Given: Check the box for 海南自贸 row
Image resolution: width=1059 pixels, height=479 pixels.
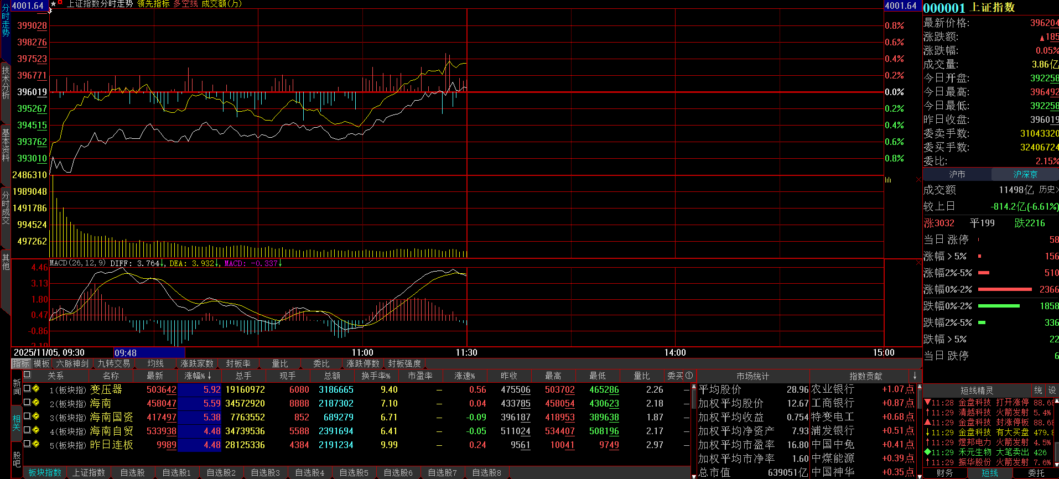Looking at the screenshot, I should tap(27, 430).
